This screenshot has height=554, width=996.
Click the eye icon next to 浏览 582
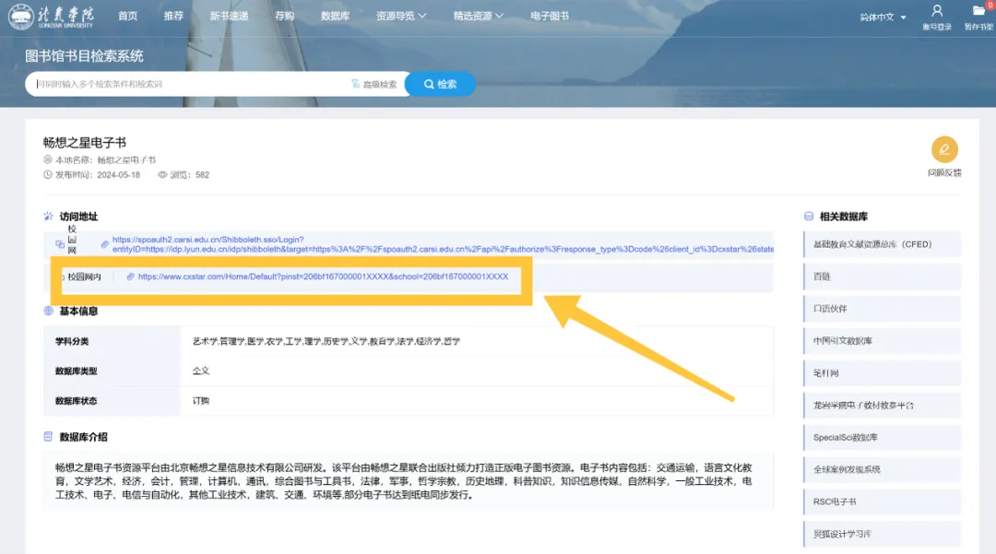162,174
